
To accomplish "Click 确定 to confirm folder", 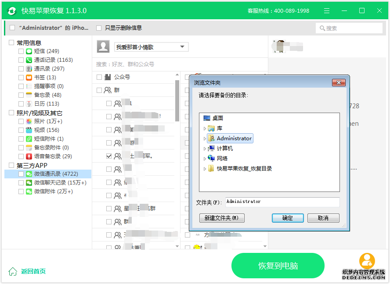I will tap(288, 218).
